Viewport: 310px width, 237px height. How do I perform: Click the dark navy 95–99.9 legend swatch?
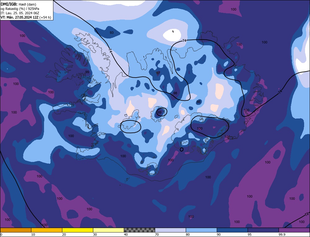pyautogui.click(x=263, y=230)
